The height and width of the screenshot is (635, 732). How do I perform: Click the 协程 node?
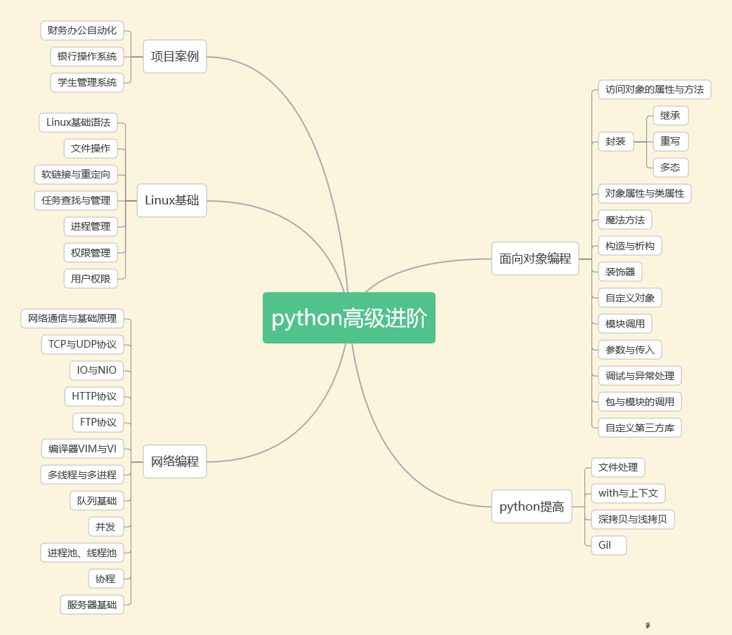106,579
